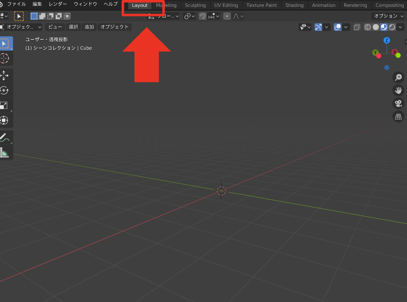The width and height of the screenshot is (407, 302).
Task: Open the ビュー viewport menu
Action: (55, 27)
